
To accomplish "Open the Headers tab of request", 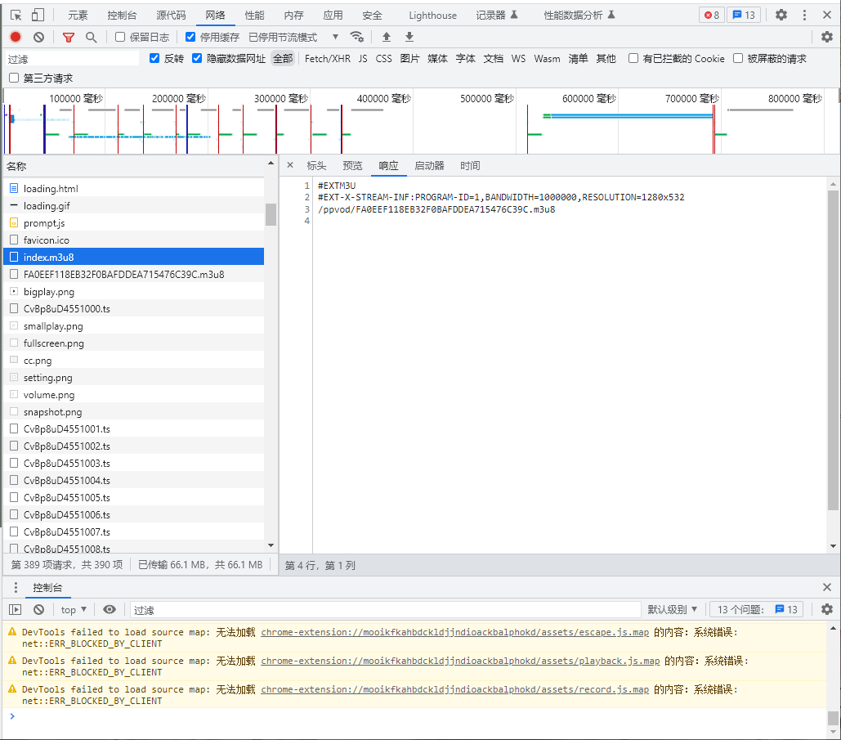I will click(316, 165).
